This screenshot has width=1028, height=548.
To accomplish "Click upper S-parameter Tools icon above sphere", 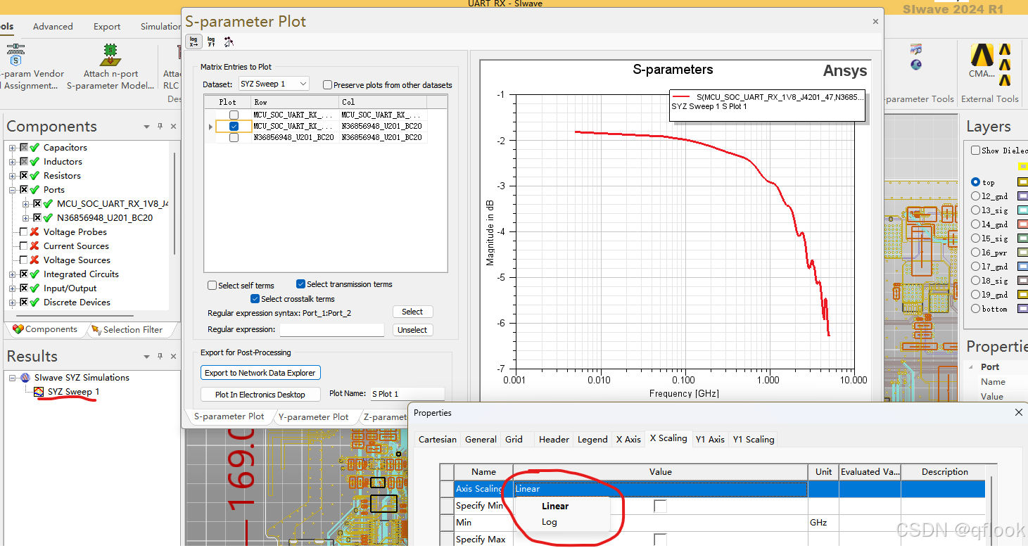I will coord(916,49).
